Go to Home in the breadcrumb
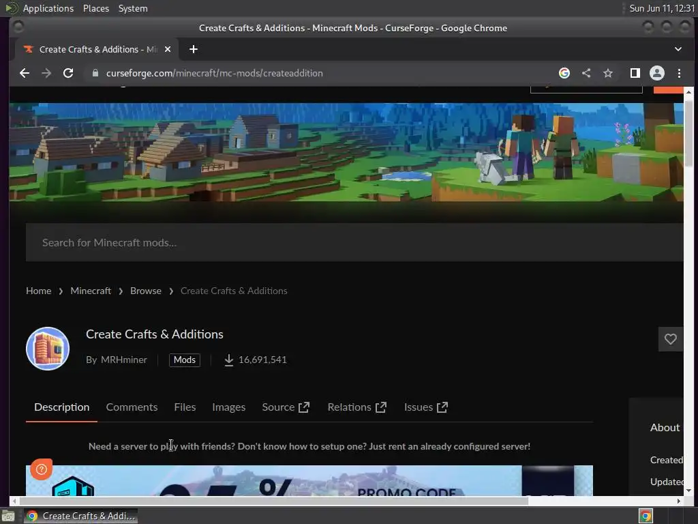698x524 pixels. tap(39, 291)
